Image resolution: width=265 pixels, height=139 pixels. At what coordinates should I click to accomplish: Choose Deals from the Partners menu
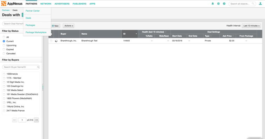28,18
